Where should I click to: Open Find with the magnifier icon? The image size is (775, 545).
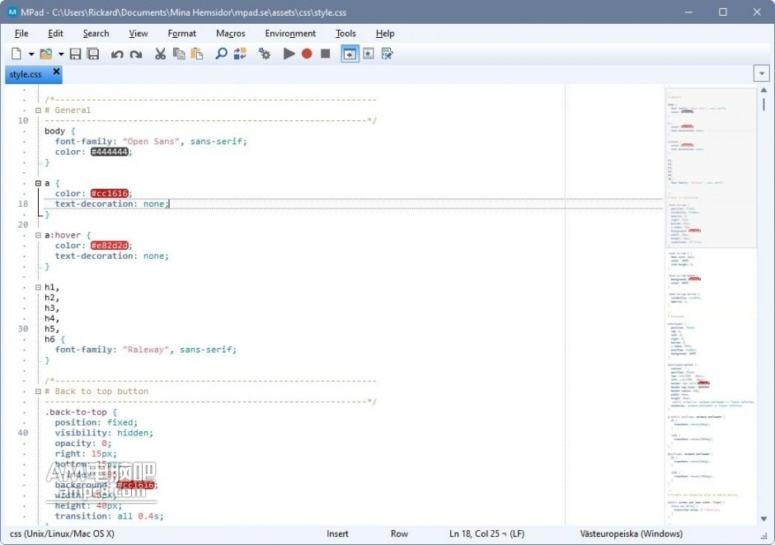[x=221, y=54]
